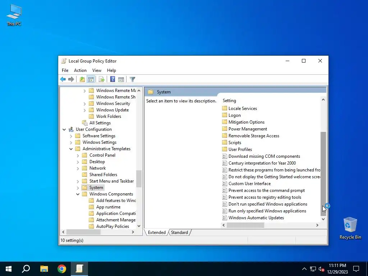
Task: Open the notification center icon
Action: [x=356, y=269]
